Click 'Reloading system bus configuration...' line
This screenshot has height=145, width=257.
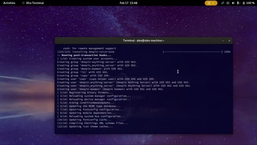[x=91, y=116]
